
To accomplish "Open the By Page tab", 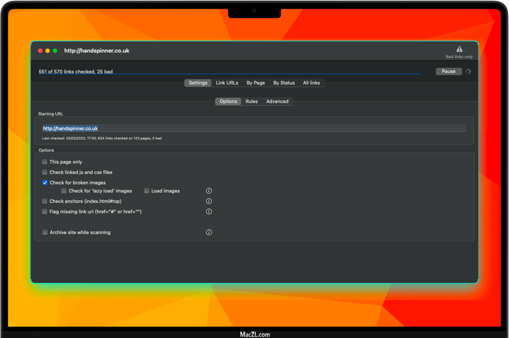I will coord(255,83).
